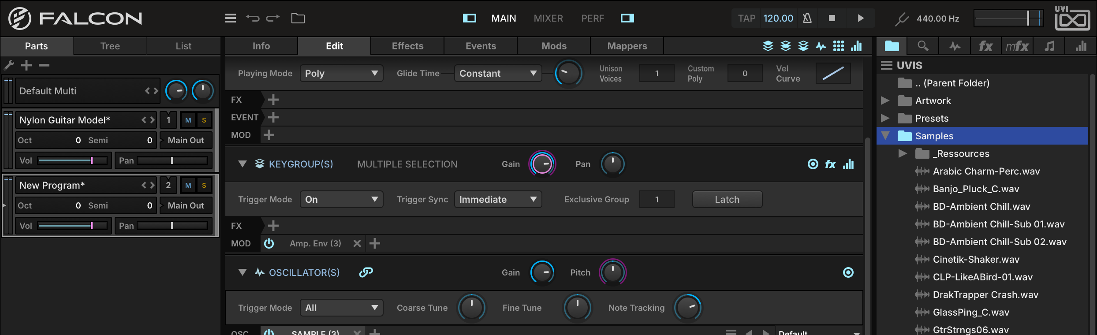Collapse the KEYGROUP(S) section
This screenshot has width=1097, height=335.
(x=242, y=164)
